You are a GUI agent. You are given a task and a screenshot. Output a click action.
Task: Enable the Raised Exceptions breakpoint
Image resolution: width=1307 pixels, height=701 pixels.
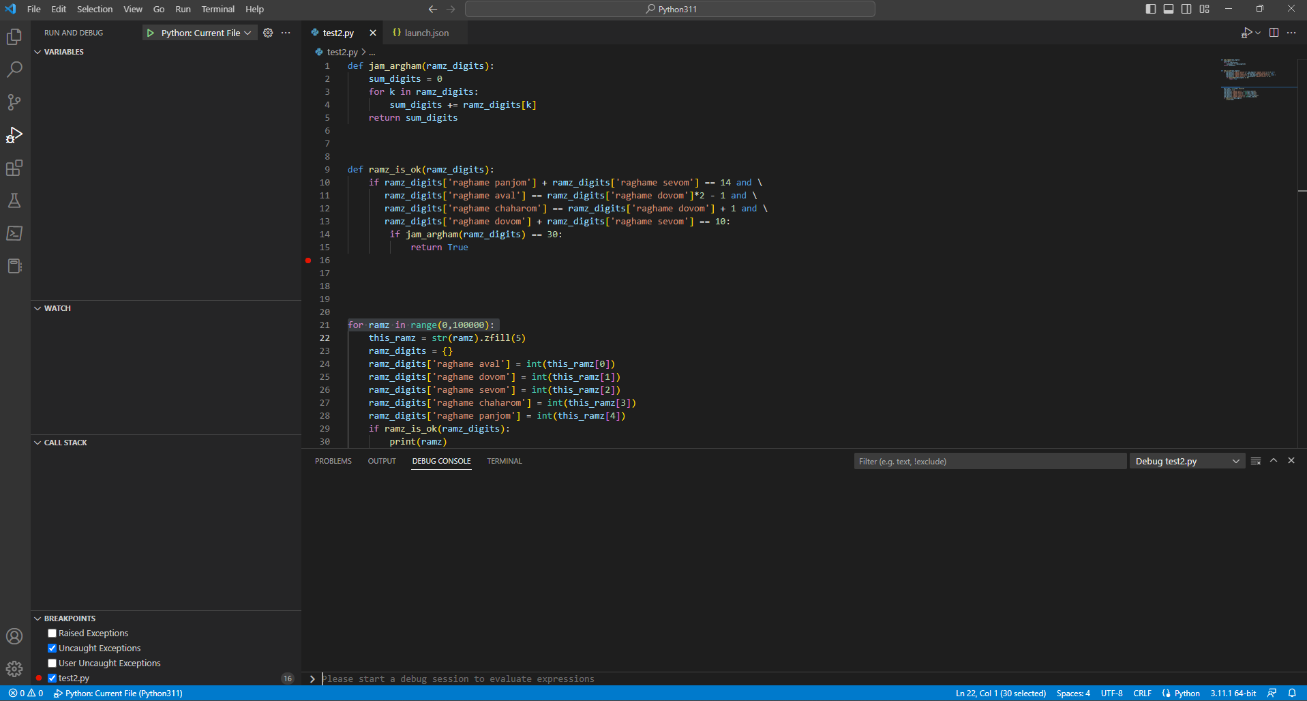(x=51, y=633)
